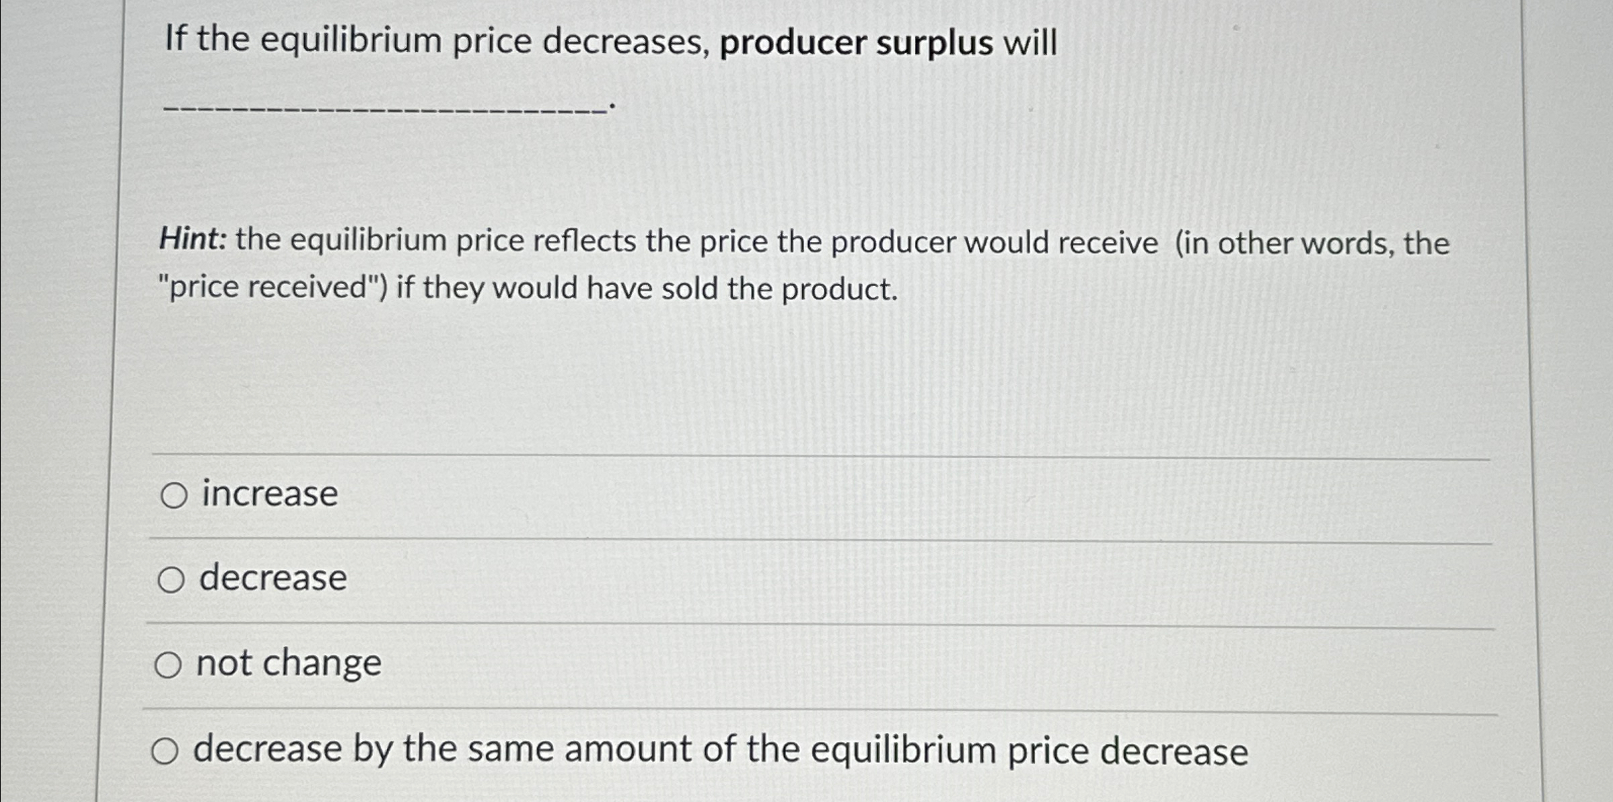Click the "not change" answer label

coord(289,664)
